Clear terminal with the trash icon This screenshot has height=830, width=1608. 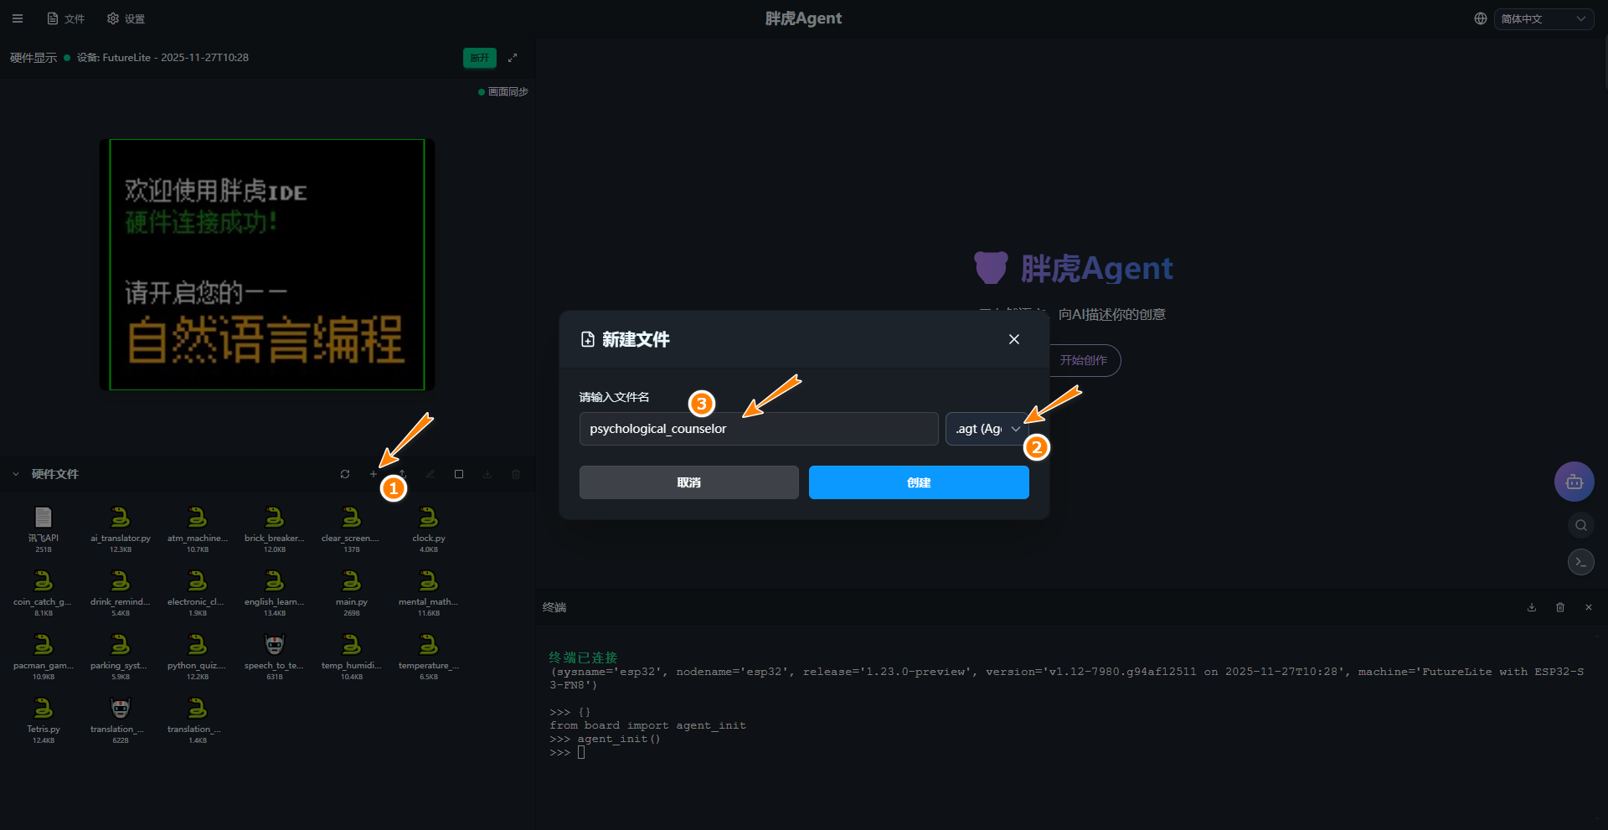tap(1560, 607)
